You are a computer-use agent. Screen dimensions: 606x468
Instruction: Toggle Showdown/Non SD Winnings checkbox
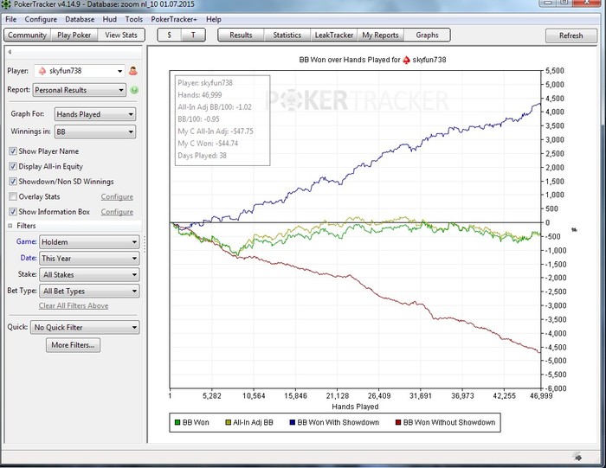click(13, 181)
